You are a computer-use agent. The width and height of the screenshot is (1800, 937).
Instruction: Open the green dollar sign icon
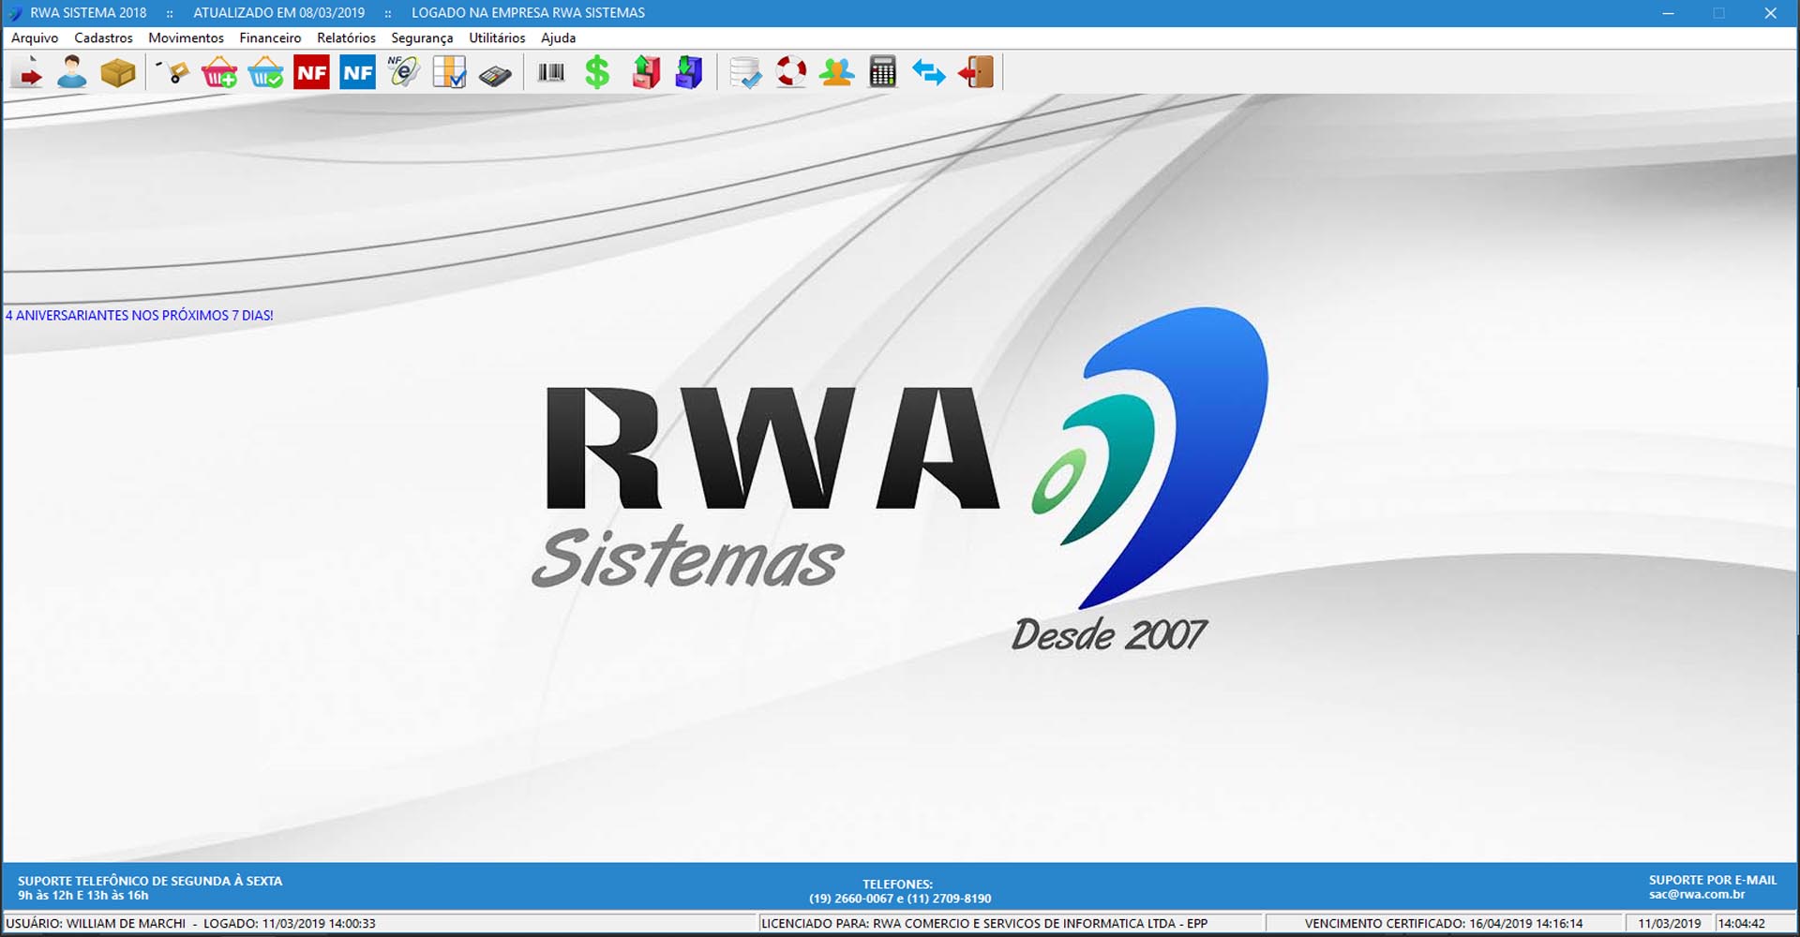point(597,72)
